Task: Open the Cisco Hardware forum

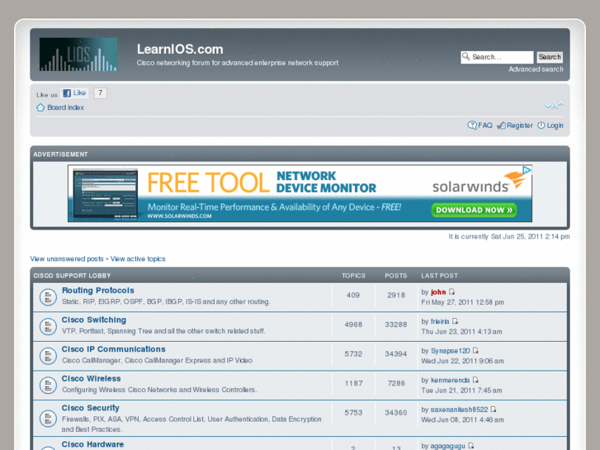Action: 92,444
